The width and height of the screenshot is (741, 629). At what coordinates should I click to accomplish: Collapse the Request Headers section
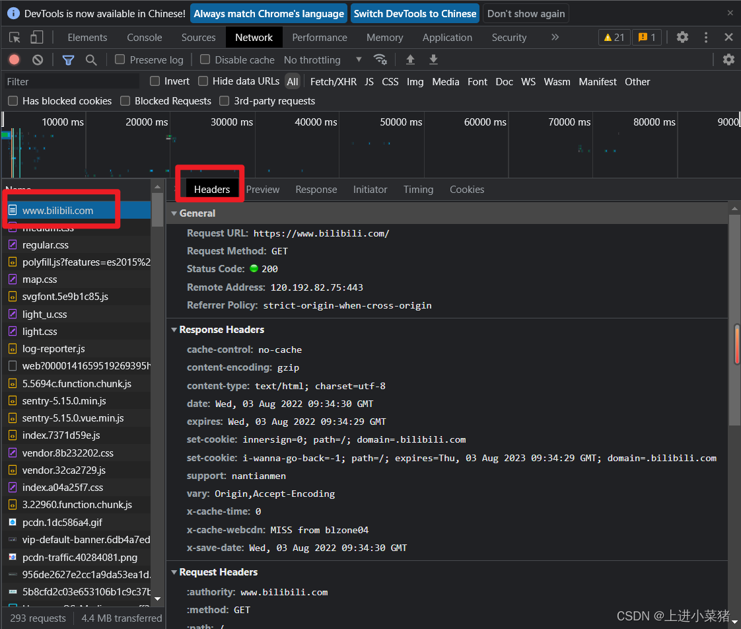[x=174, y=572]
